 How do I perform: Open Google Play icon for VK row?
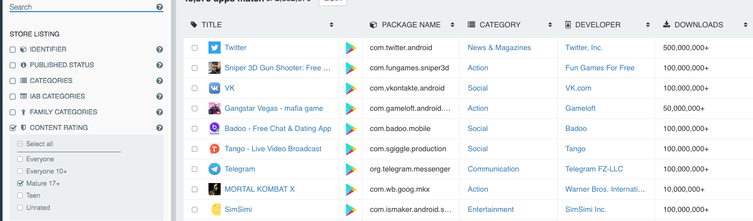(x=351, y=88)
